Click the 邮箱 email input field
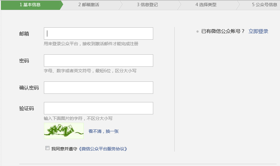The height and width of the screenshot is (166, 280). [98, 34]
